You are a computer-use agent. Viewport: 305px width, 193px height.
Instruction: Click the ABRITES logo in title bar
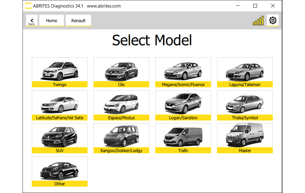pyautogui.click(x=28, y=6)
